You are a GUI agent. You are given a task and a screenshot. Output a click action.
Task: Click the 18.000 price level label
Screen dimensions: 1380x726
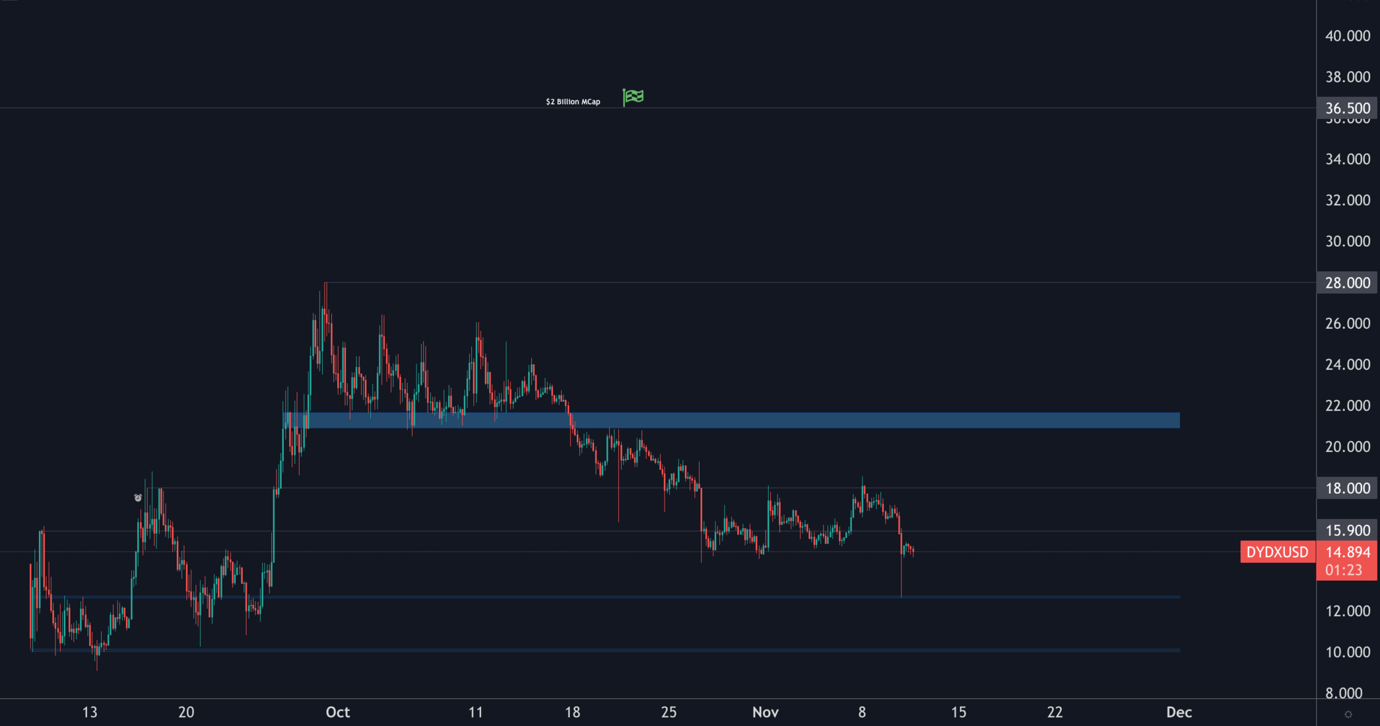pos(1347,488)
